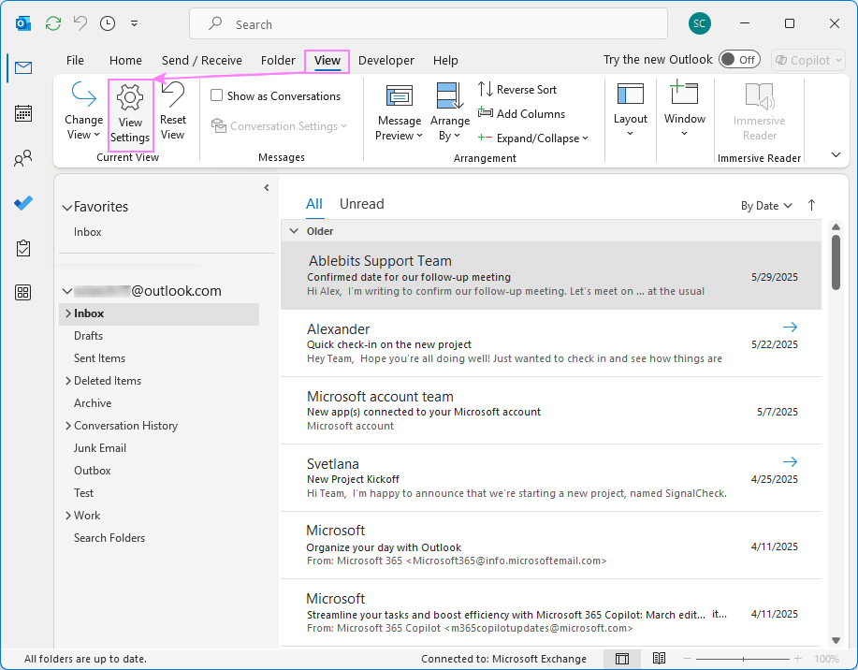Open Expand/Collapse dropdown
Screen dimensions: 858x670
[x=533, y=138]
